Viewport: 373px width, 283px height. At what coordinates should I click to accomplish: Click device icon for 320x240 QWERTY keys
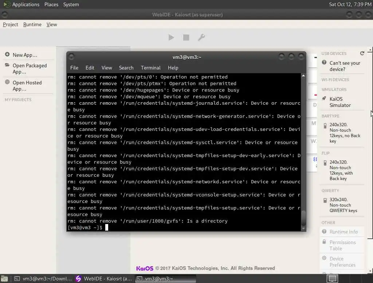pyautogui.click(x=325, y=200)
